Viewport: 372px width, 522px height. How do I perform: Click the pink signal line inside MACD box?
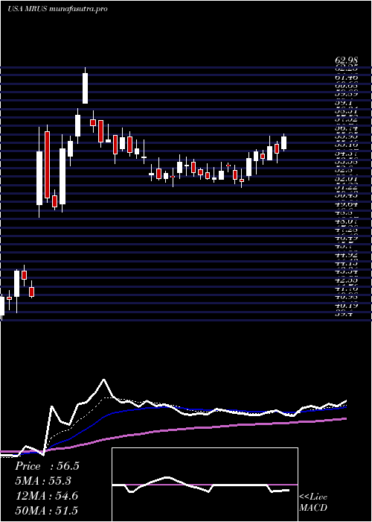(205, 485)
